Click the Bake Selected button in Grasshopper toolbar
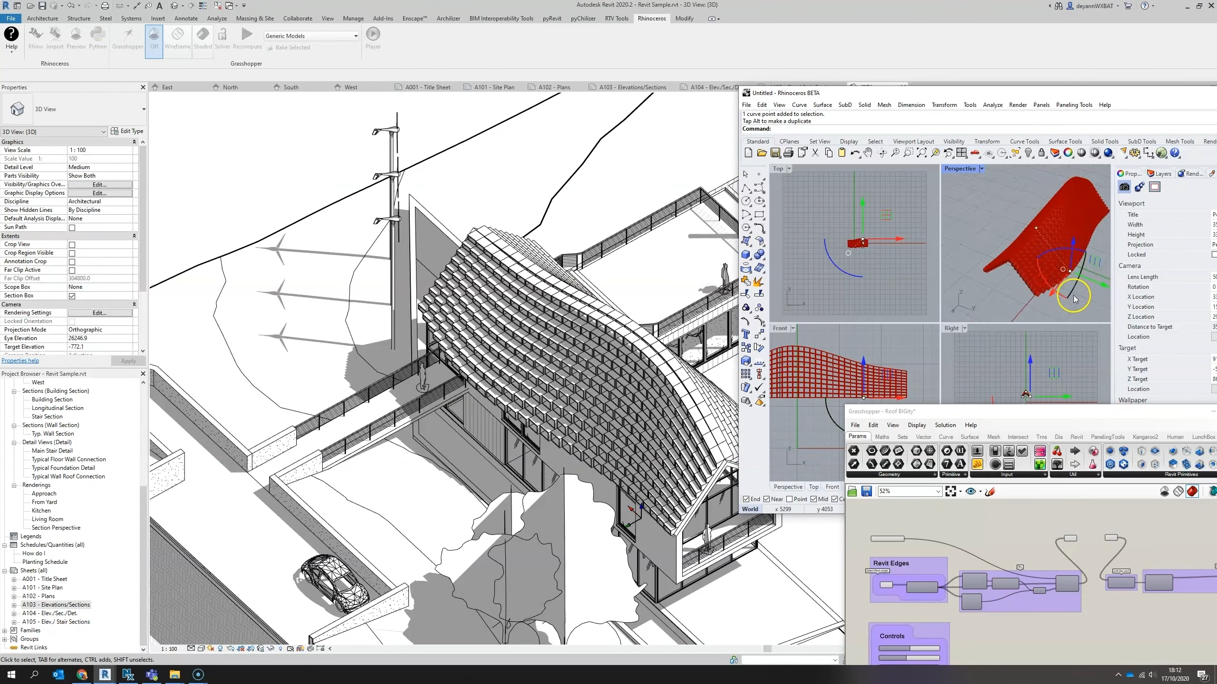Viewport: 1217px width, 684px height. tap(292, 47)
